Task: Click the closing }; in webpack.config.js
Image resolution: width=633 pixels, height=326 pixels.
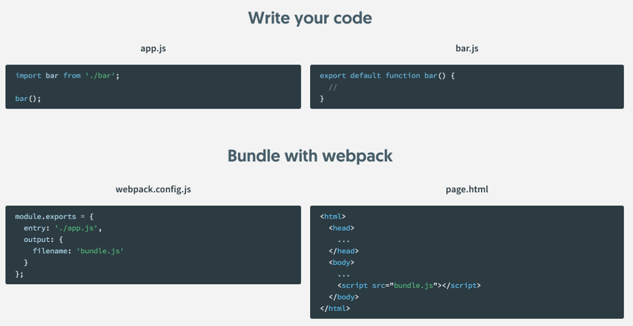Action: click(x=19, y=274)
